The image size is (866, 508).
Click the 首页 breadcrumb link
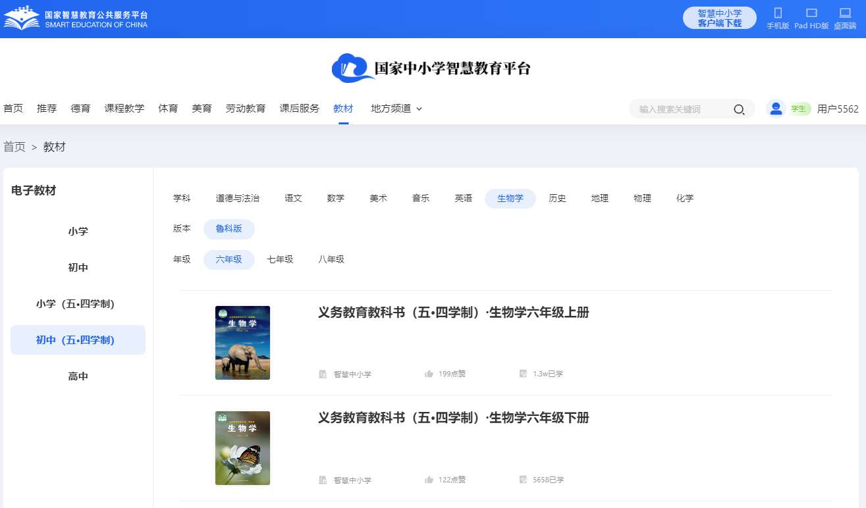[x=14, y=147]
